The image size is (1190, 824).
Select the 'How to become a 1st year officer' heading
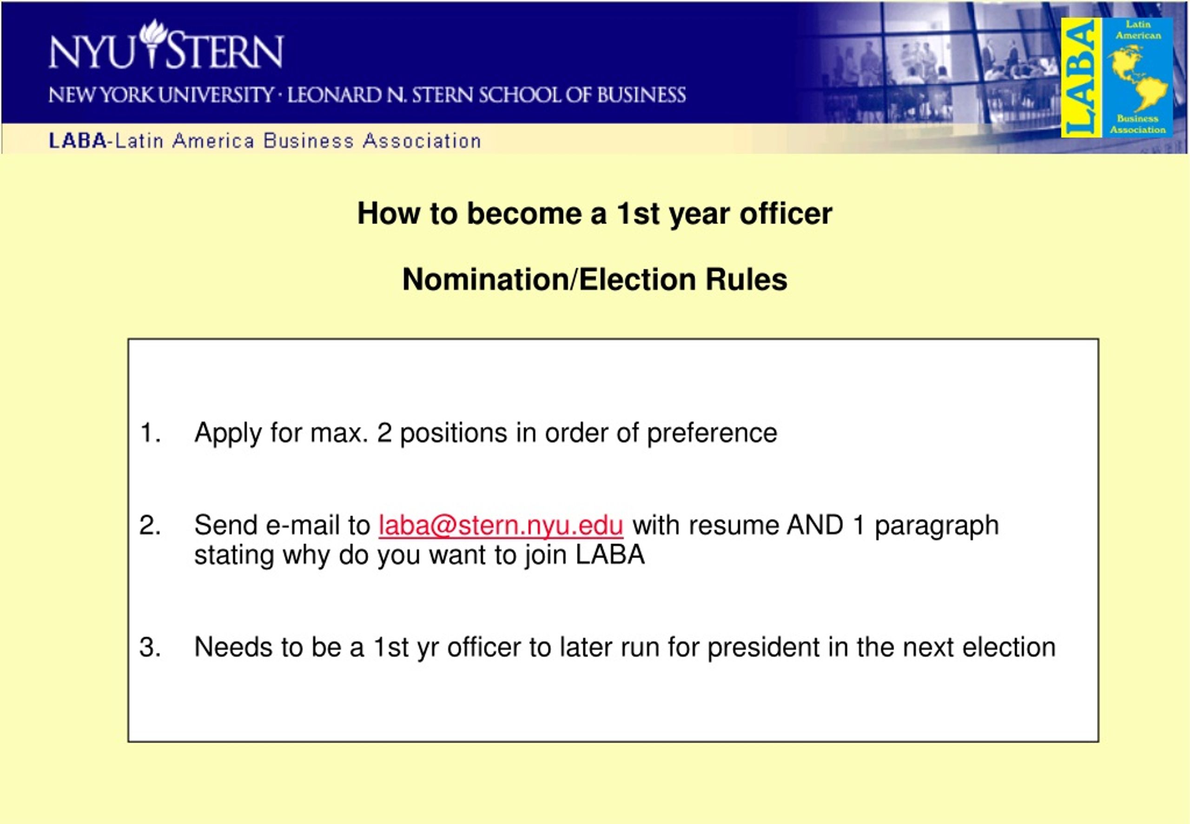(x=595, y=213)
